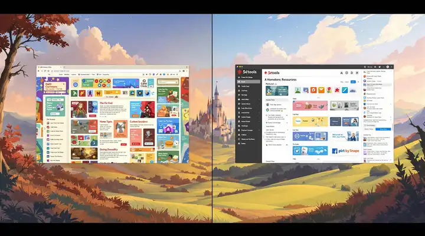Close the D&D Commons card

click(64, 84)
